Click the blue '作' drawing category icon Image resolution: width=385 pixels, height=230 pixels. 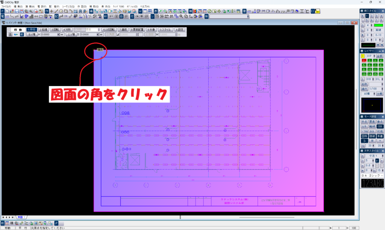[47, 11]
